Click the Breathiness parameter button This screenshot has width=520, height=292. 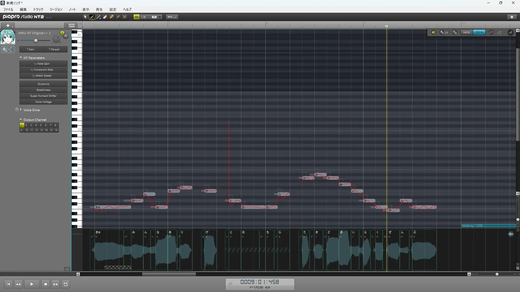(x=43, y=90)
